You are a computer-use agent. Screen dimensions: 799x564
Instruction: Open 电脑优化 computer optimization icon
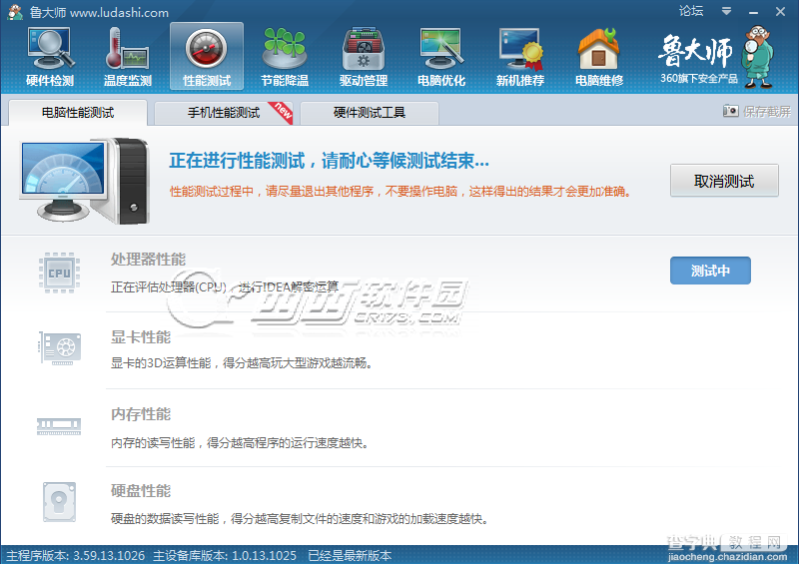441,57
